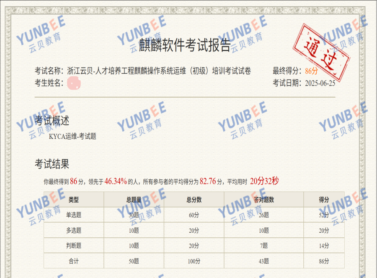This screenshot has height=278, width=377.
Task: Click the 总题量 column header
Action: (x=134, y=200)
